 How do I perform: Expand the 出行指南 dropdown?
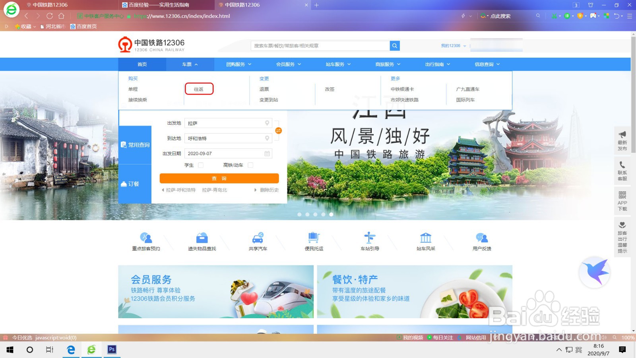(x=438, y=64)
